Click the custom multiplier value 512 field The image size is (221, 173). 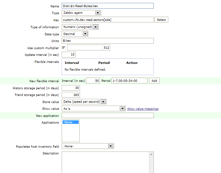89,48
